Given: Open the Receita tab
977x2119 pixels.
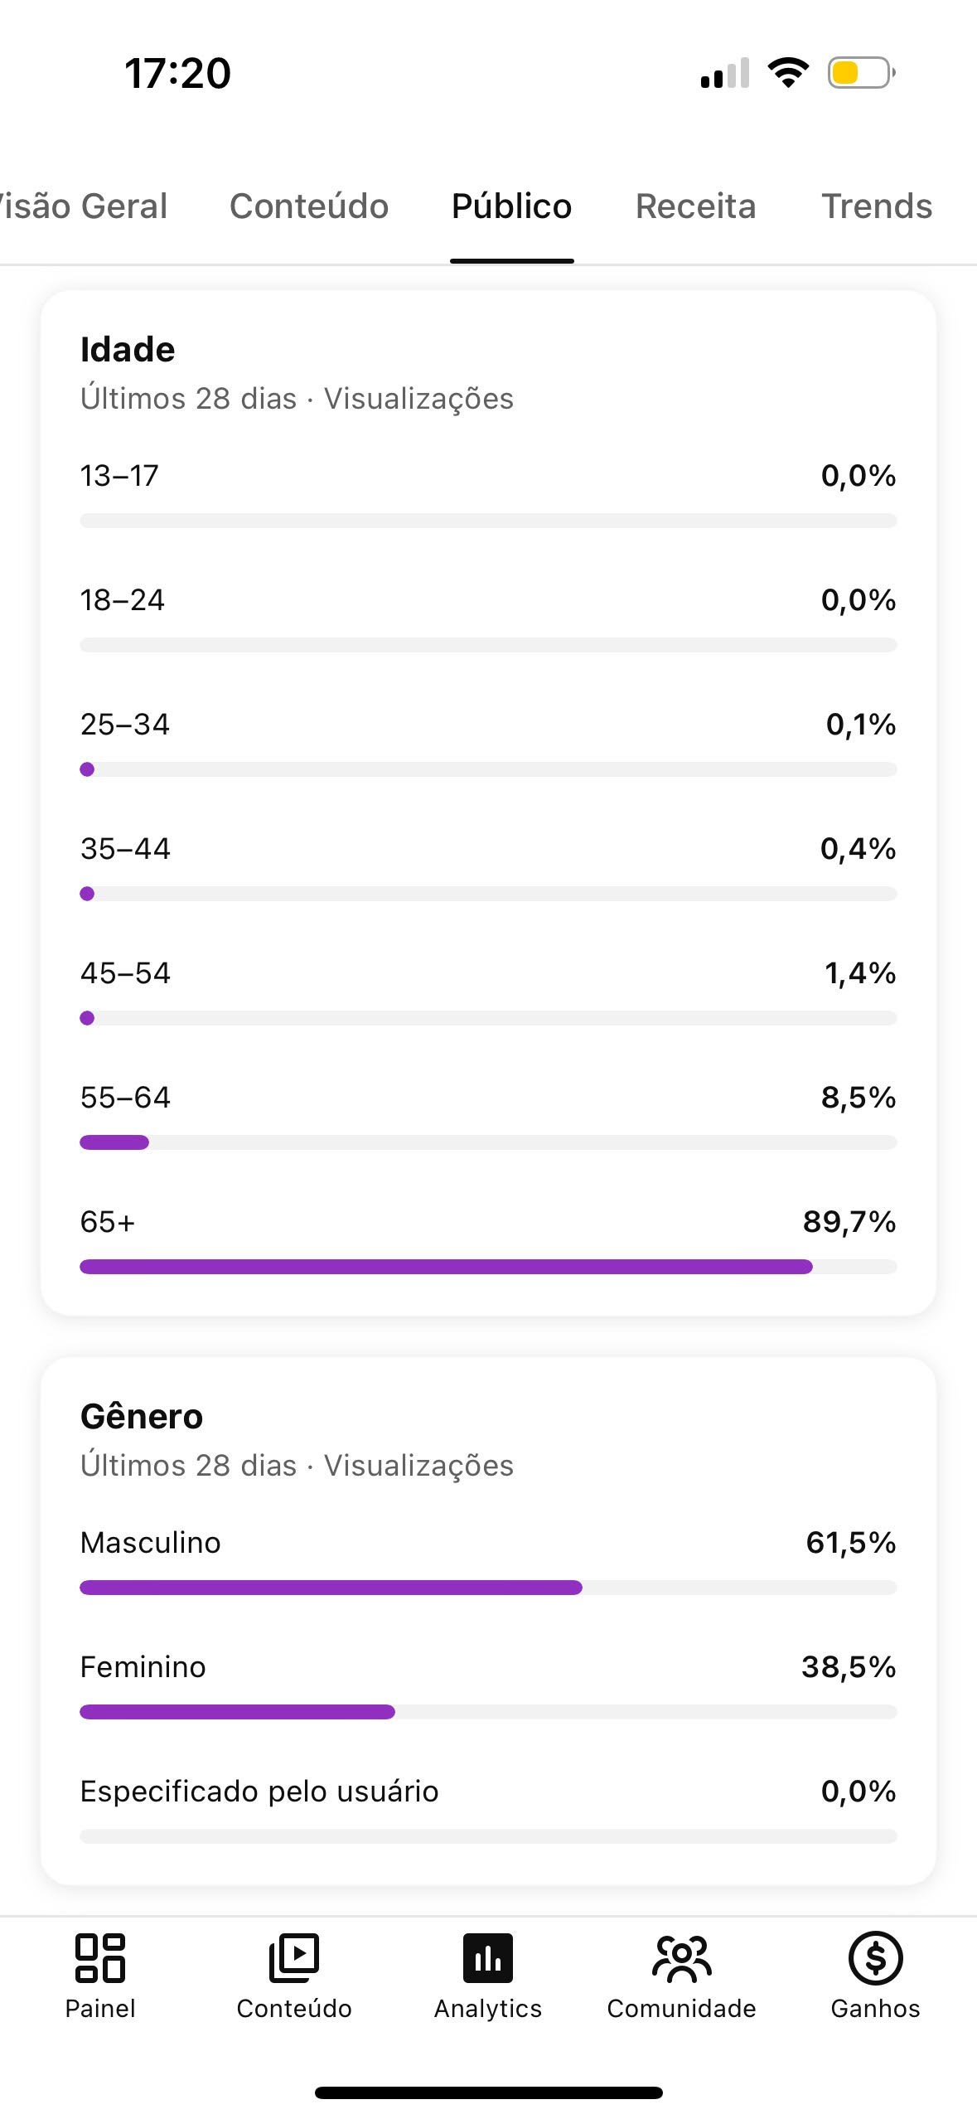Looking at the screenshot, I should pyautogui.click(x=695, y=206).
